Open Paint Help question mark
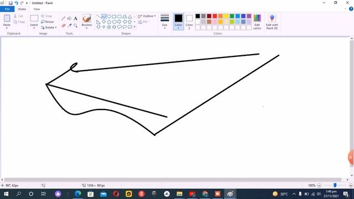 (x=351, y=9)
